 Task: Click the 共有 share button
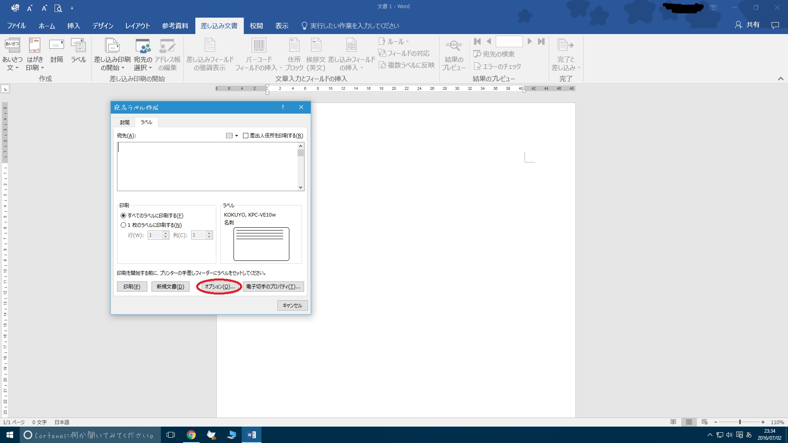pyautogui.click(x=747, y=25)
